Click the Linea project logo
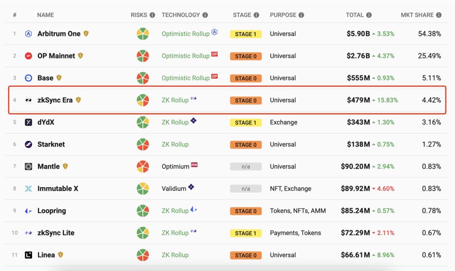This screenshot has width=455, height=271. [x=28, y=255]
